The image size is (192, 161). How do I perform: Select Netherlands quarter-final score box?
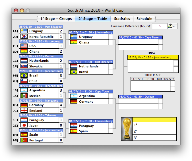111,66
